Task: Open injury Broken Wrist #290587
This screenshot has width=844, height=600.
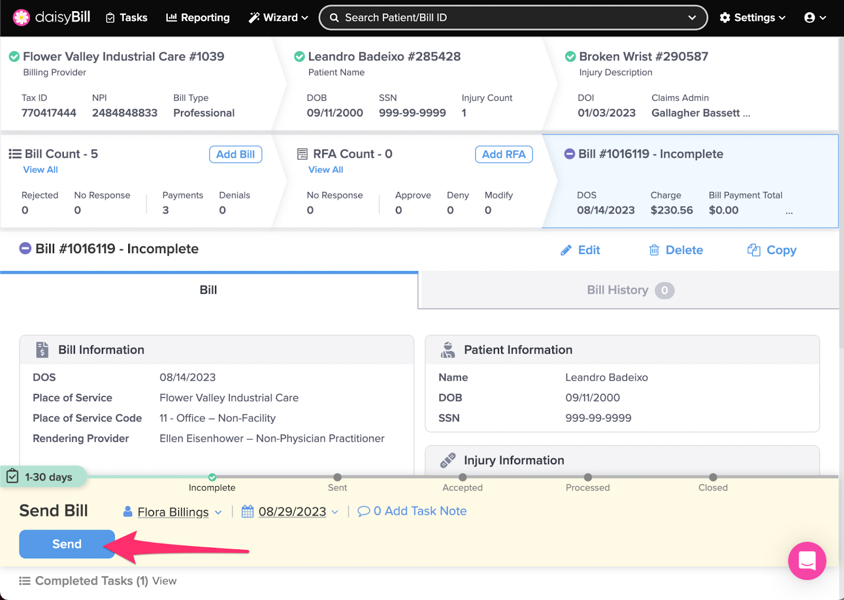Action: click(x=644, y=56)
